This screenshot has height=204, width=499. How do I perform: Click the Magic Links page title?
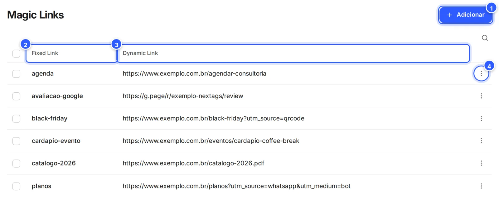tap(36, 15)
